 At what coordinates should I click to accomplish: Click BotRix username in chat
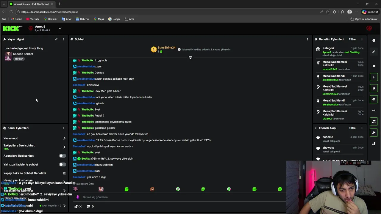(86, 159)
